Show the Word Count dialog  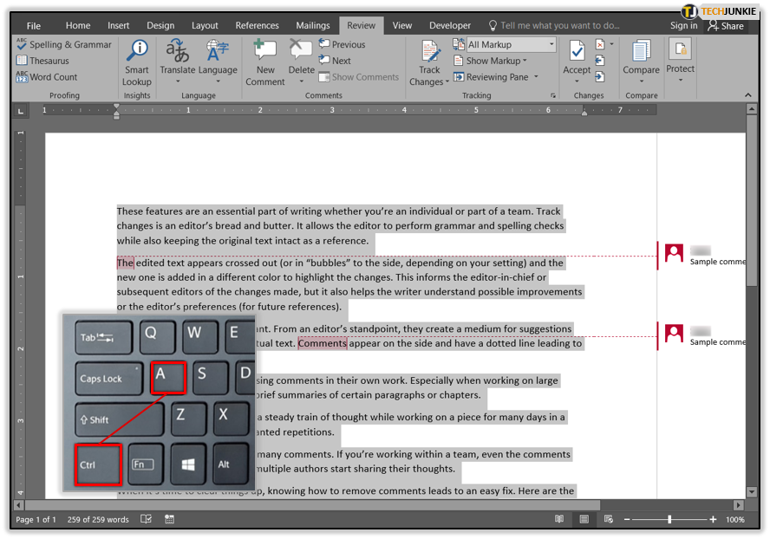pos(47,76)
